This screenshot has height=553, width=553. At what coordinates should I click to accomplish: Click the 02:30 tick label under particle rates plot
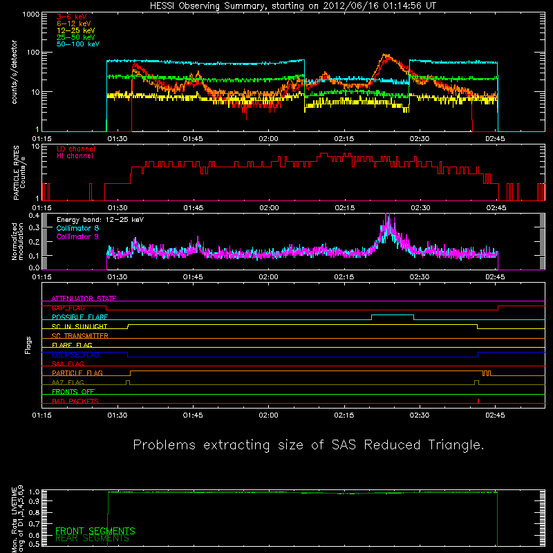[420, 208]
